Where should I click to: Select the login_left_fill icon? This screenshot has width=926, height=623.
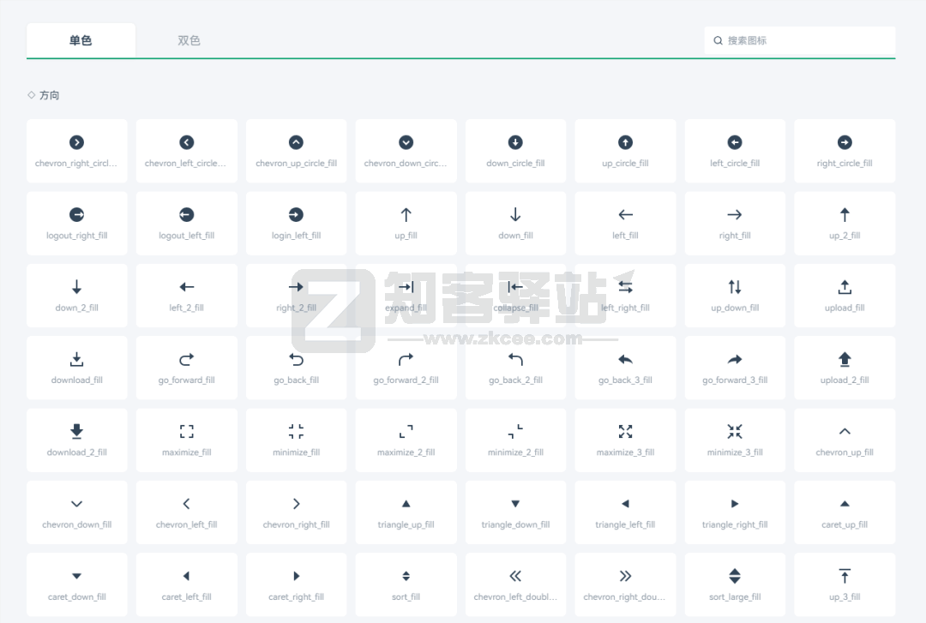pyautogui.click(x=296, y=222)
